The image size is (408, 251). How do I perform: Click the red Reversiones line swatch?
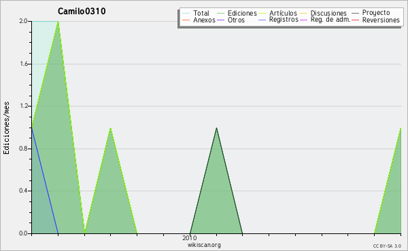355,20
